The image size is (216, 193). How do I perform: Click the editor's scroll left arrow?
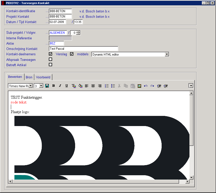coord(10,181)
